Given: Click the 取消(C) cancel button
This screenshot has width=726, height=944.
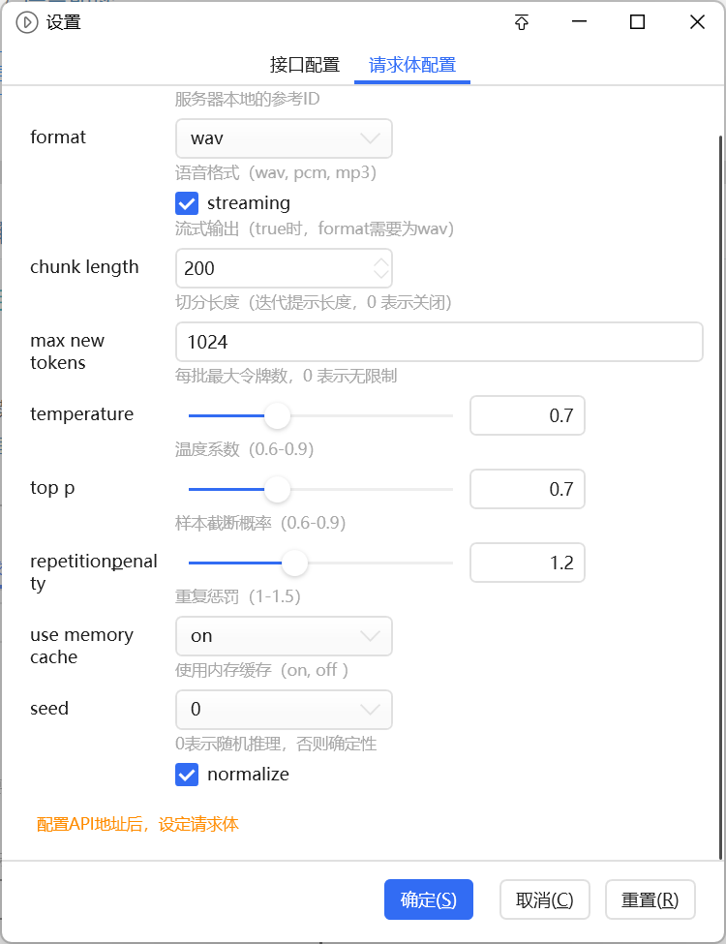Looking at the screenshot, I should (x=545, y=899).
